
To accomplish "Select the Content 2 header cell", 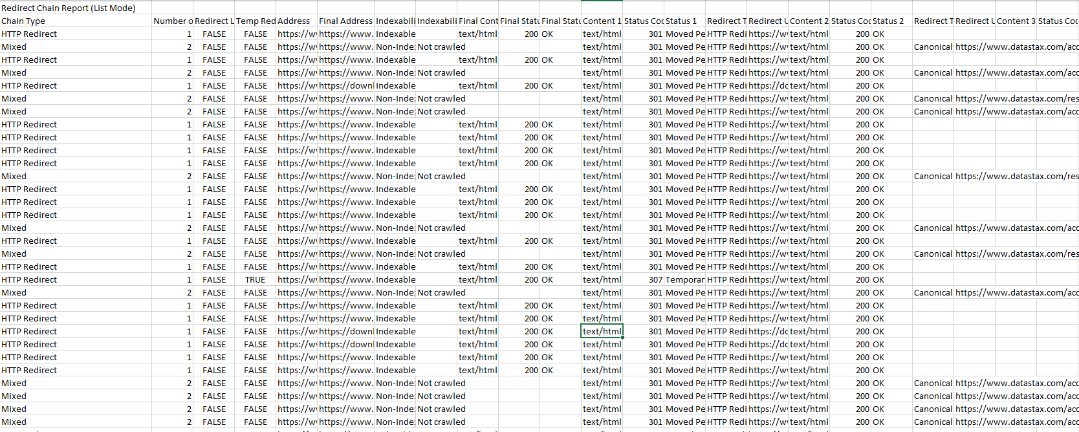I will [x=809, y=21].
